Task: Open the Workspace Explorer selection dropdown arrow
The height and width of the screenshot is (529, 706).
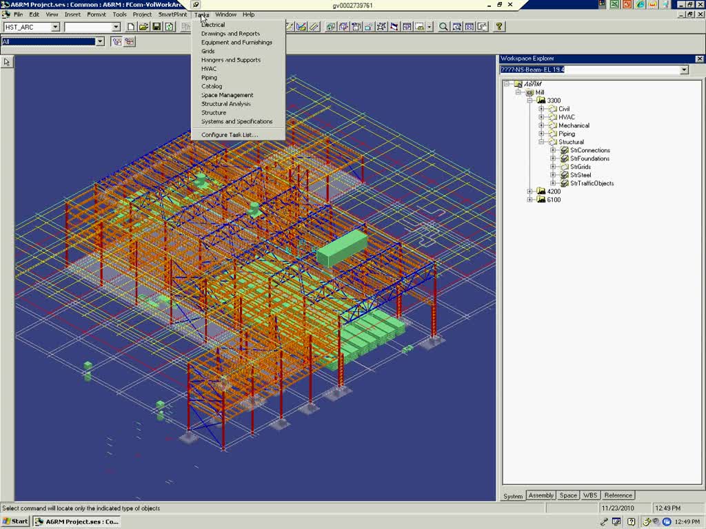Action: coord(684,70)
